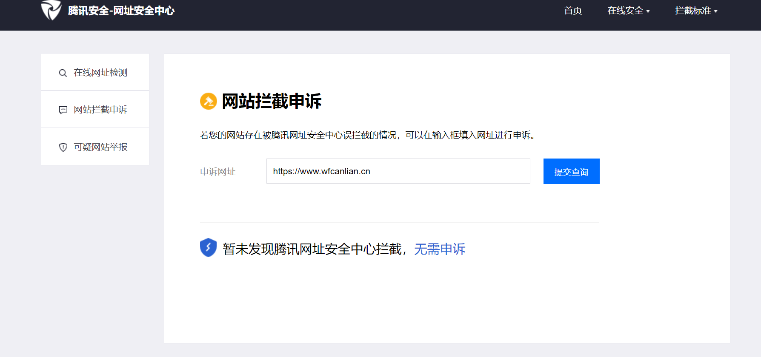
Task: Click the shield alert icon beside 可疑网站举报
Action: click(x=63, y=147)
